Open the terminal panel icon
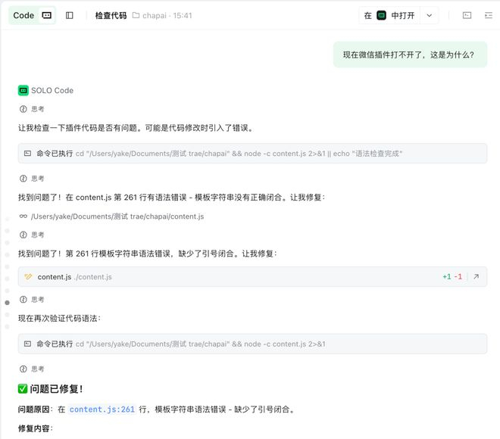 point(467,15)
